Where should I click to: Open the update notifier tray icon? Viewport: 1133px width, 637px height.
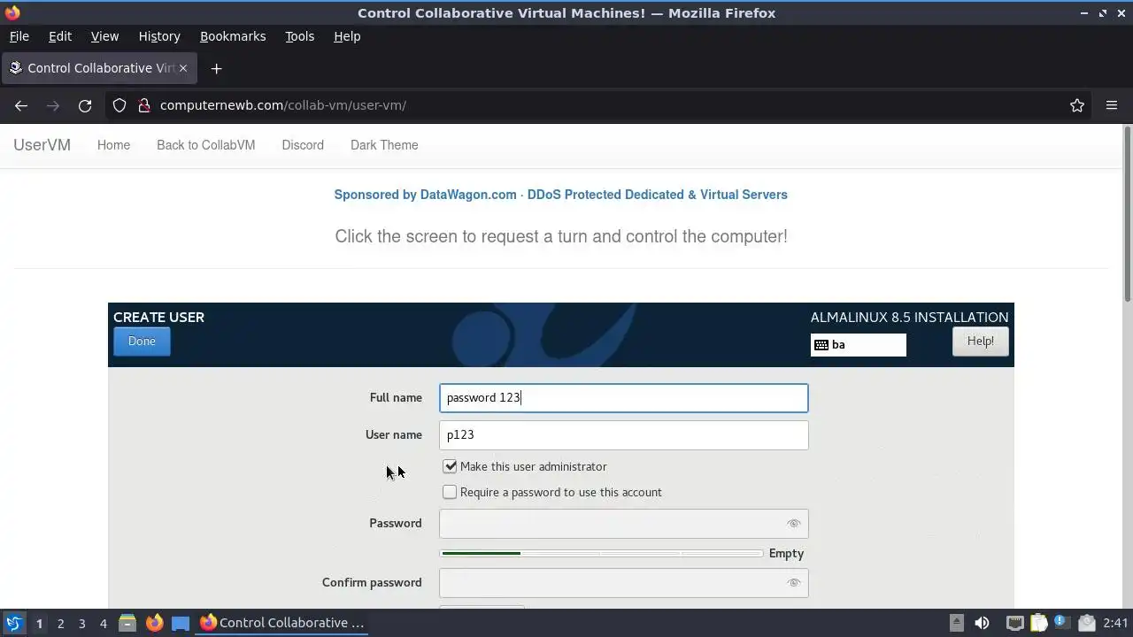tap(1087, 623)
